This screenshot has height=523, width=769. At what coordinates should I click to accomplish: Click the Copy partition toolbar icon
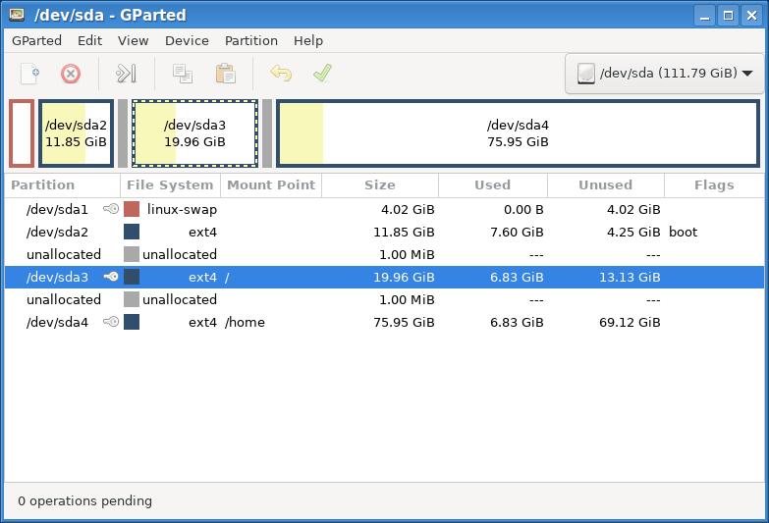click(x=183, y=74)
